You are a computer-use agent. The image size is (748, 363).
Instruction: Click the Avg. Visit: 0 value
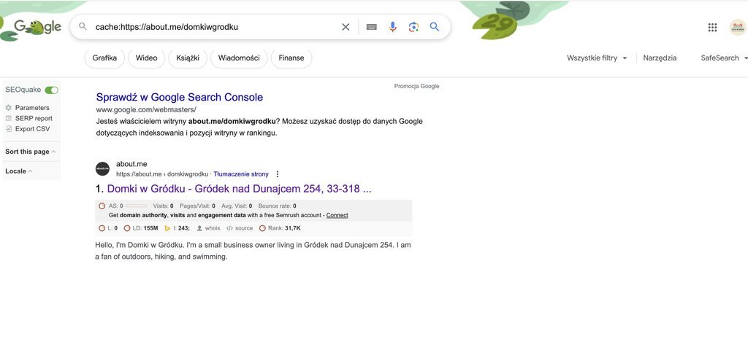pos(237,206)
